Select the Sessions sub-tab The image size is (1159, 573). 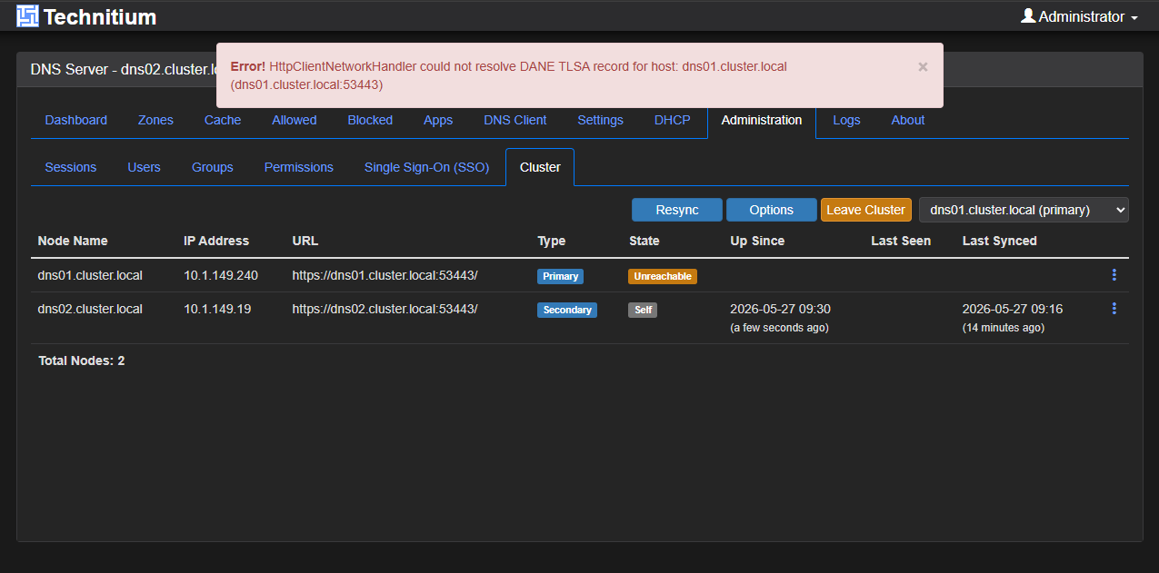coord(71,167)
